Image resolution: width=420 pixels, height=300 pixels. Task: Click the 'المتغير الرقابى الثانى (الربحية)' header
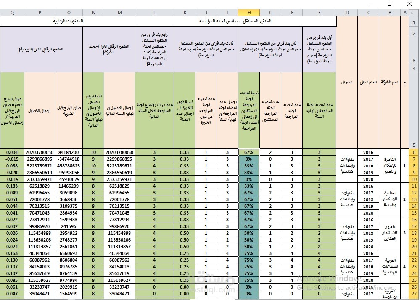pos(41,49)
